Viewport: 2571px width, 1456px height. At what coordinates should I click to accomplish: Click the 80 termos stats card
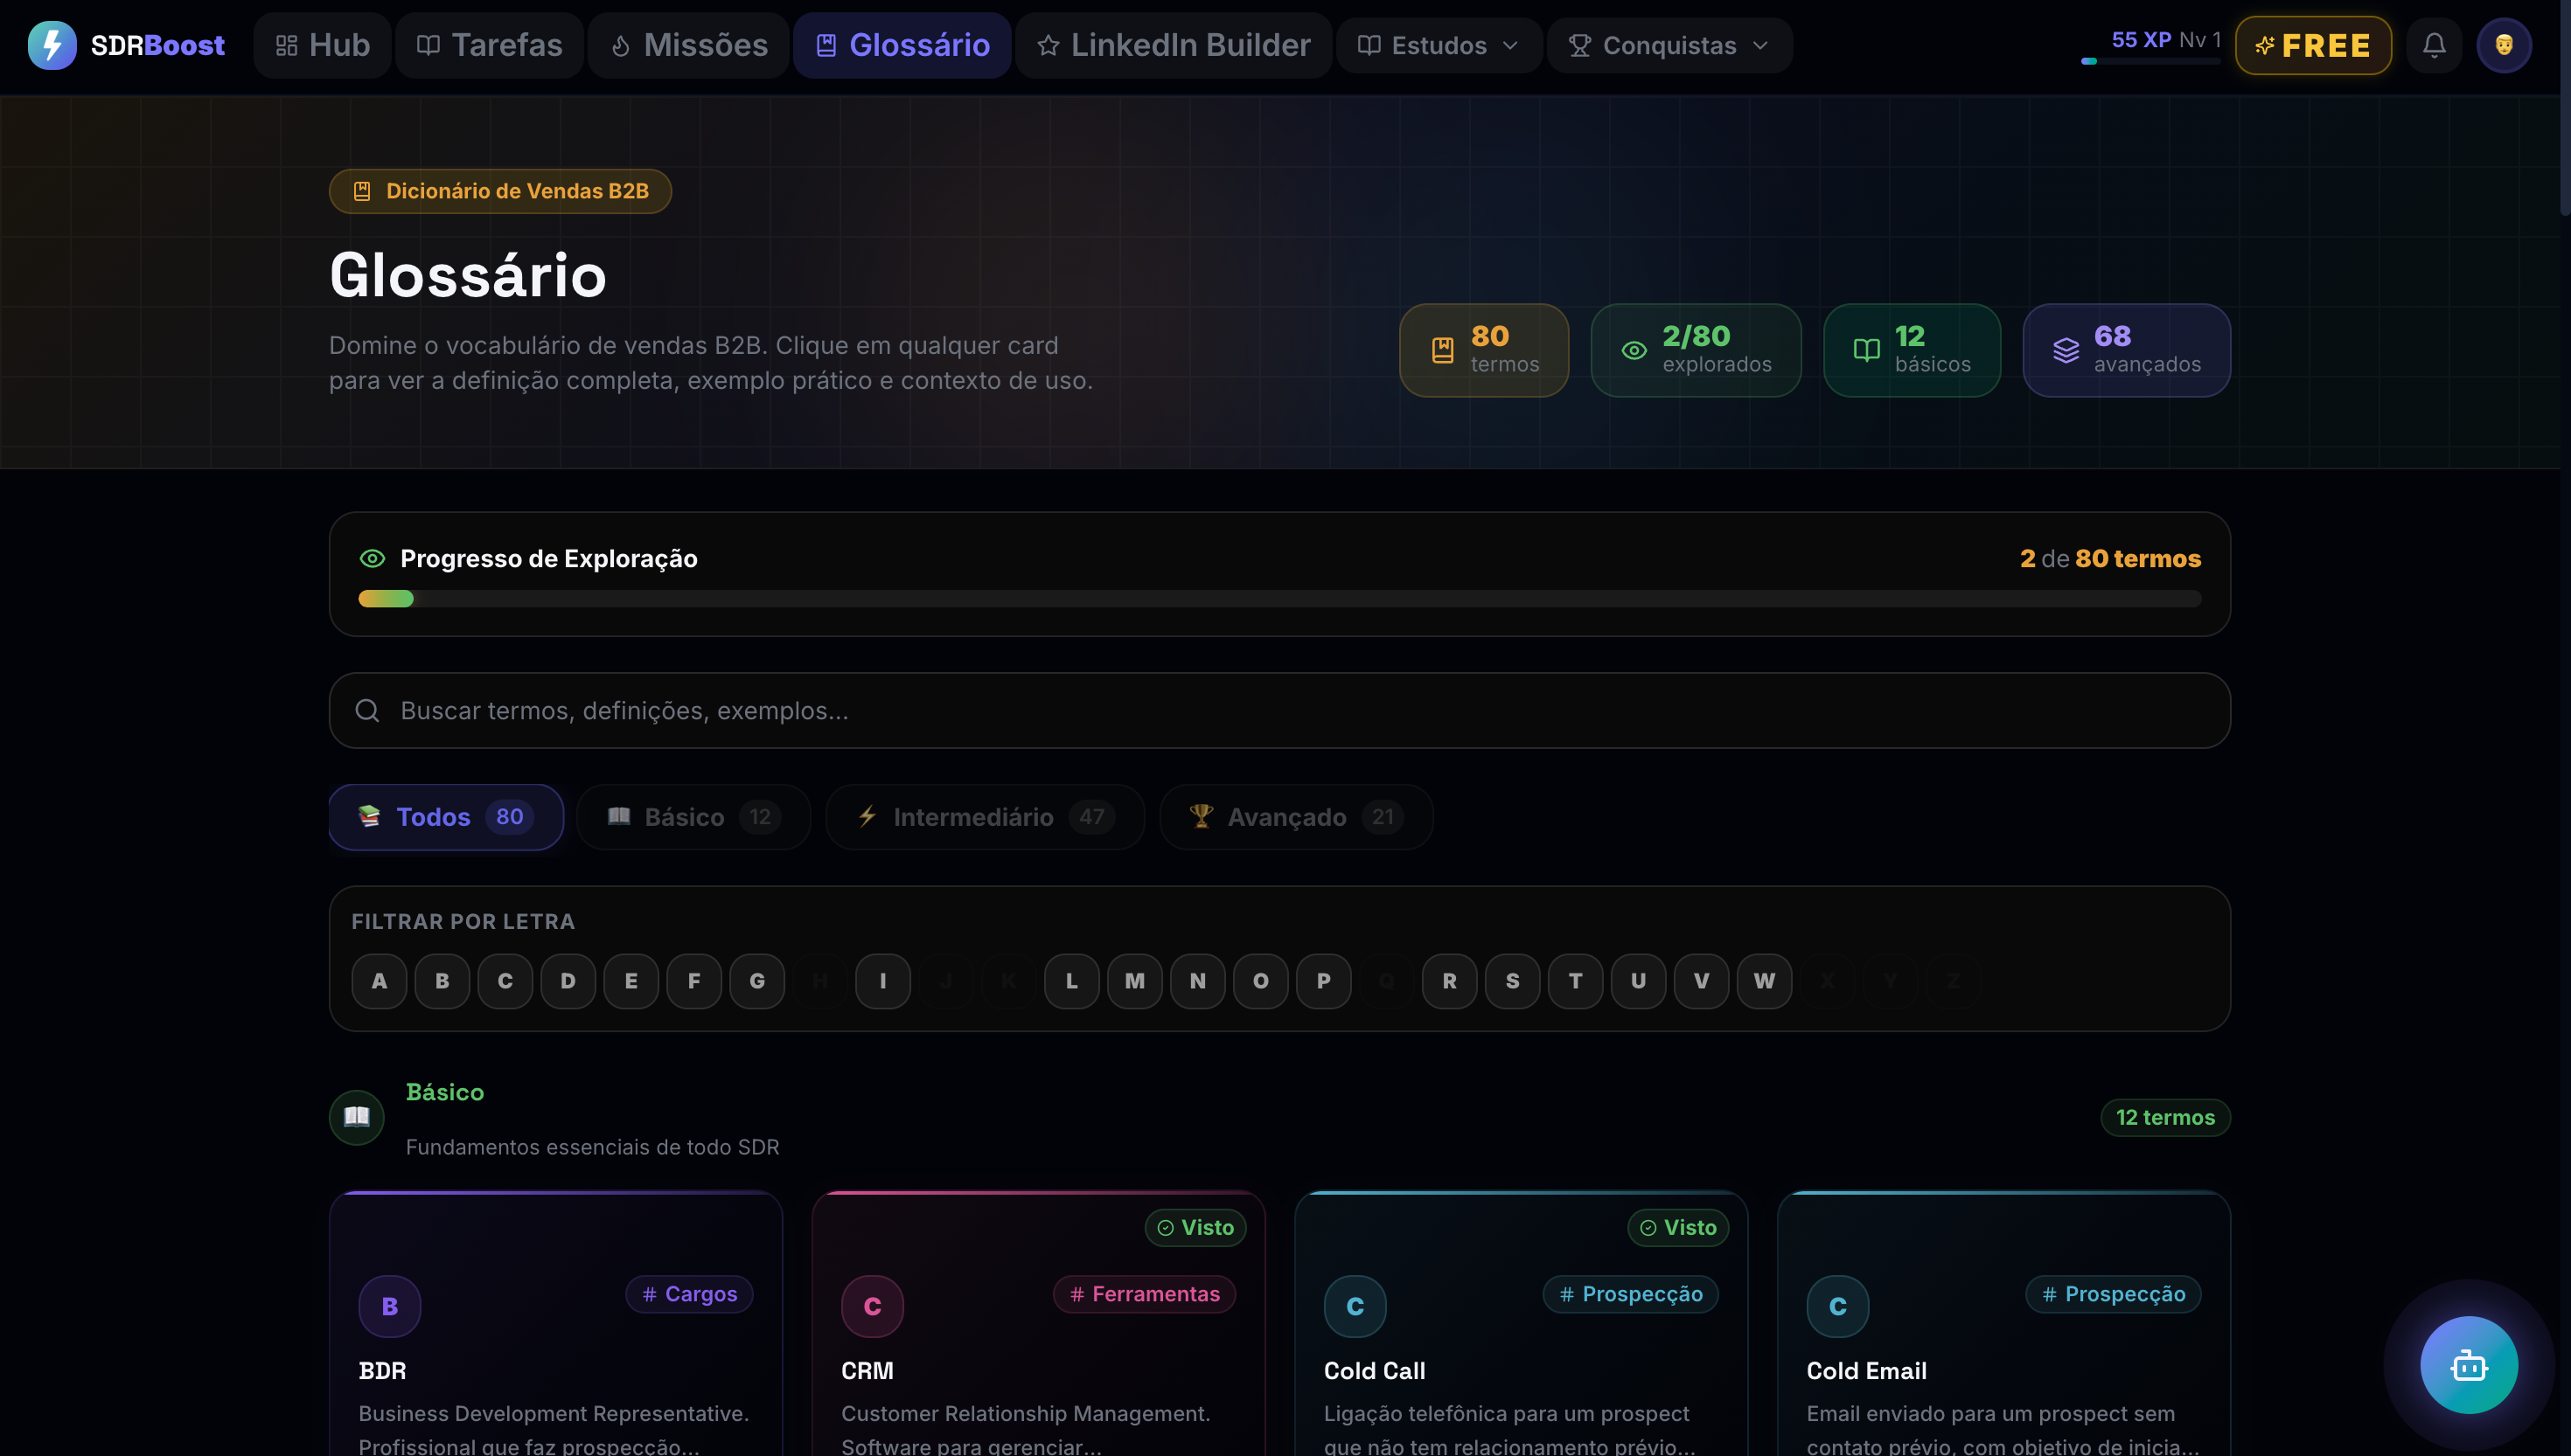coord(1484,350)
